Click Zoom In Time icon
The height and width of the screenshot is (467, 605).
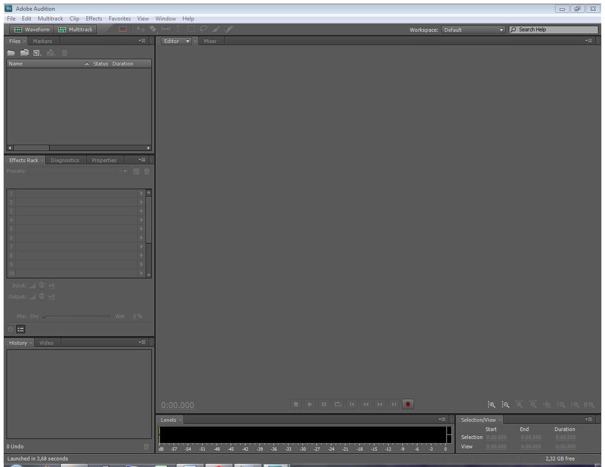(519, 405)
